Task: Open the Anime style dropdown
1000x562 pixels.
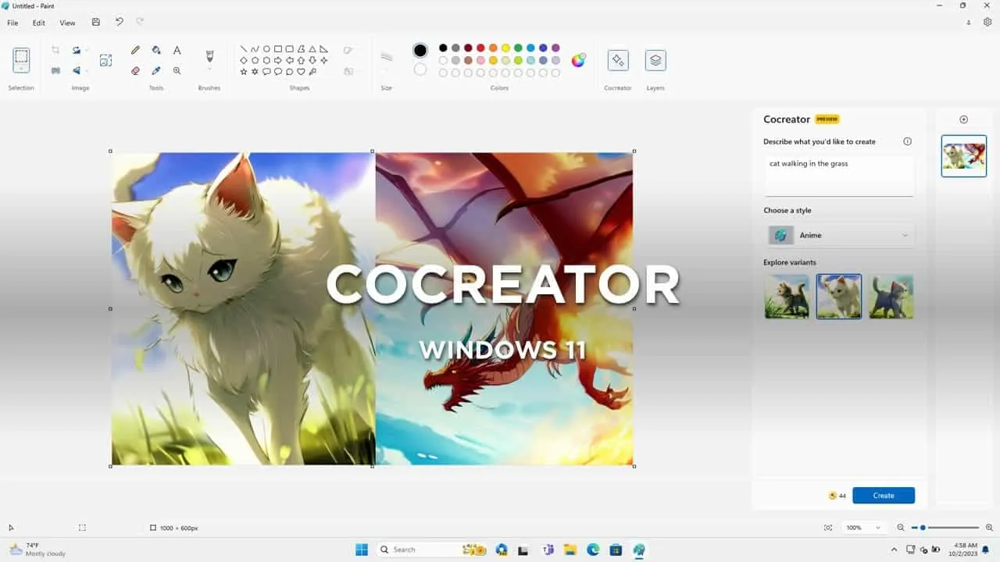Action: click(x=840, y=235)
